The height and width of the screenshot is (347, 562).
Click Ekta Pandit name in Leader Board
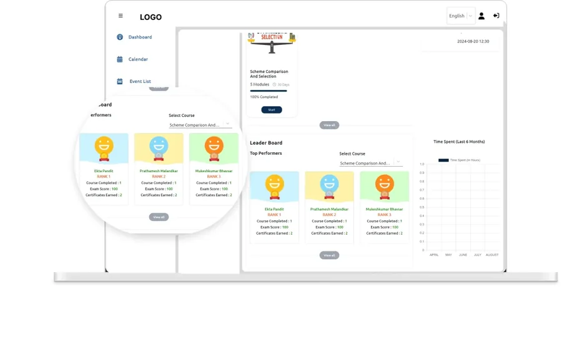click(274, 209)
